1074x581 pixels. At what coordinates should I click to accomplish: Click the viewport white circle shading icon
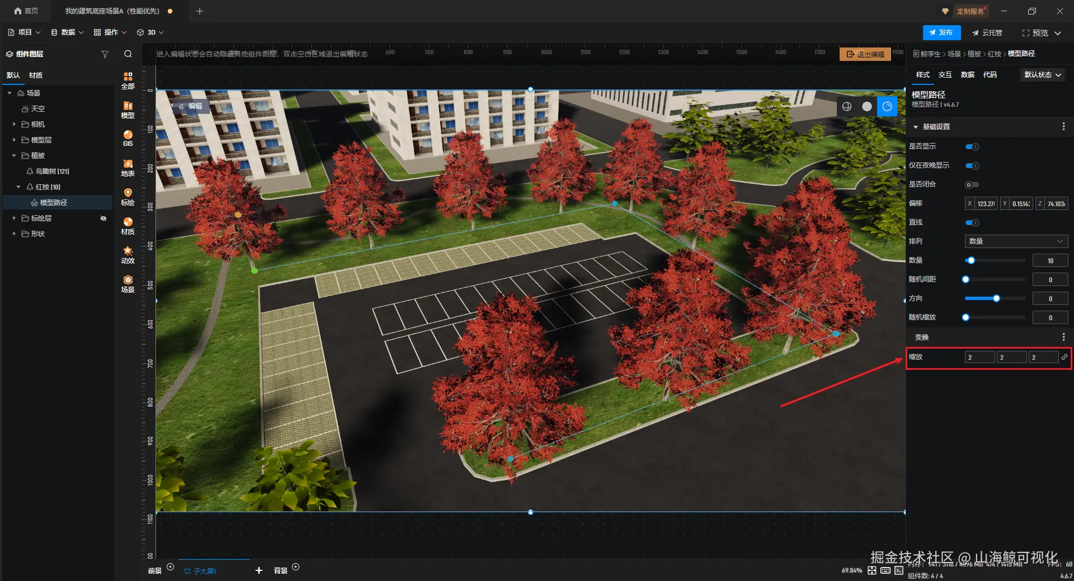867,106
